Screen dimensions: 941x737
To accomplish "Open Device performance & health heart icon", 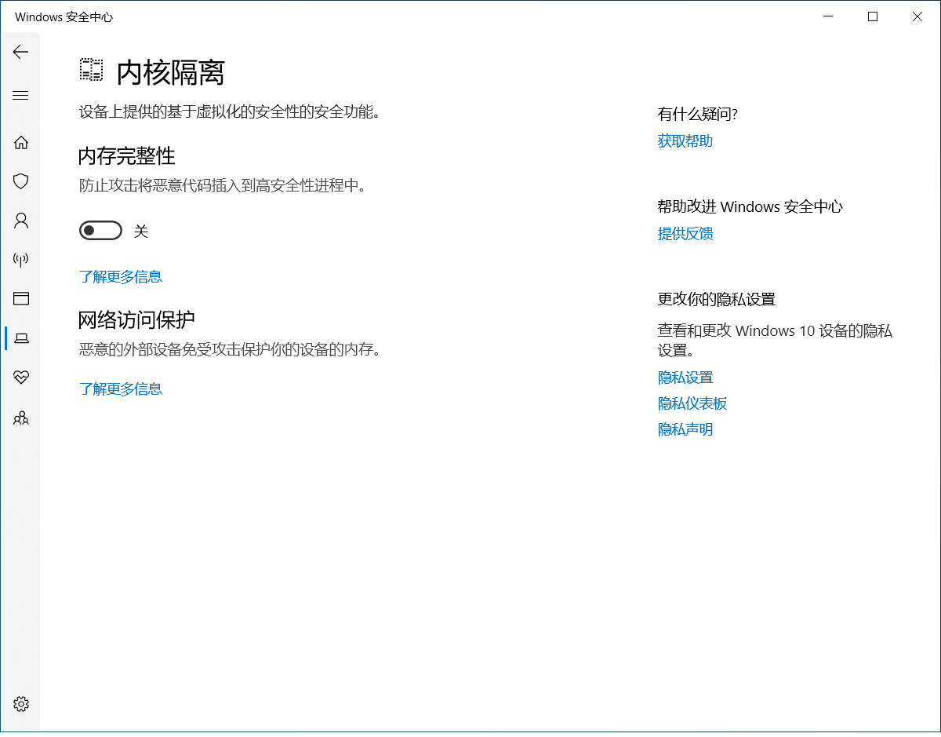I will tap(21, 378).
